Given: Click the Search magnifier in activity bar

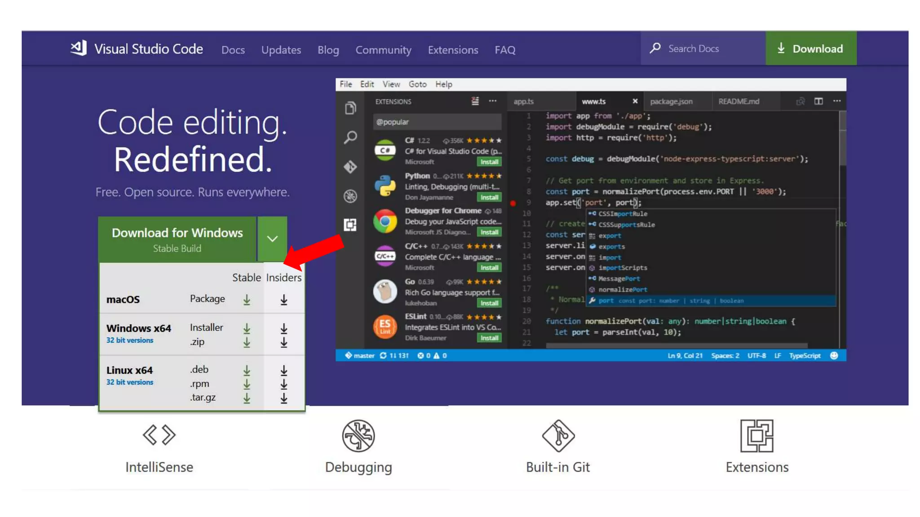Looking at the screenshot, I should click(x=350, y=137).
